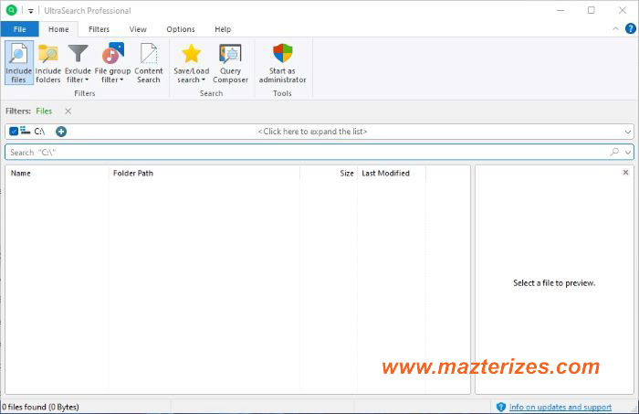Viewport: 639px width, 414px height.
Task: Maximize the UltraSearch window
Action: coord(591,10)
